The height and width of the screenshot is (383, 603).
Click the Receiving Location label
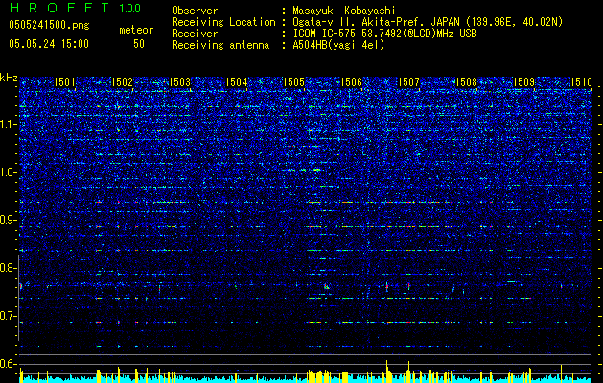click(223, 22)
